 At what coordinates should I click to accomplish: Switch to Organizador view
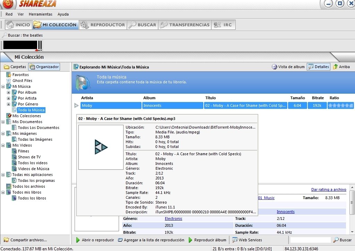pyautogui.click(x=44, y=67)
